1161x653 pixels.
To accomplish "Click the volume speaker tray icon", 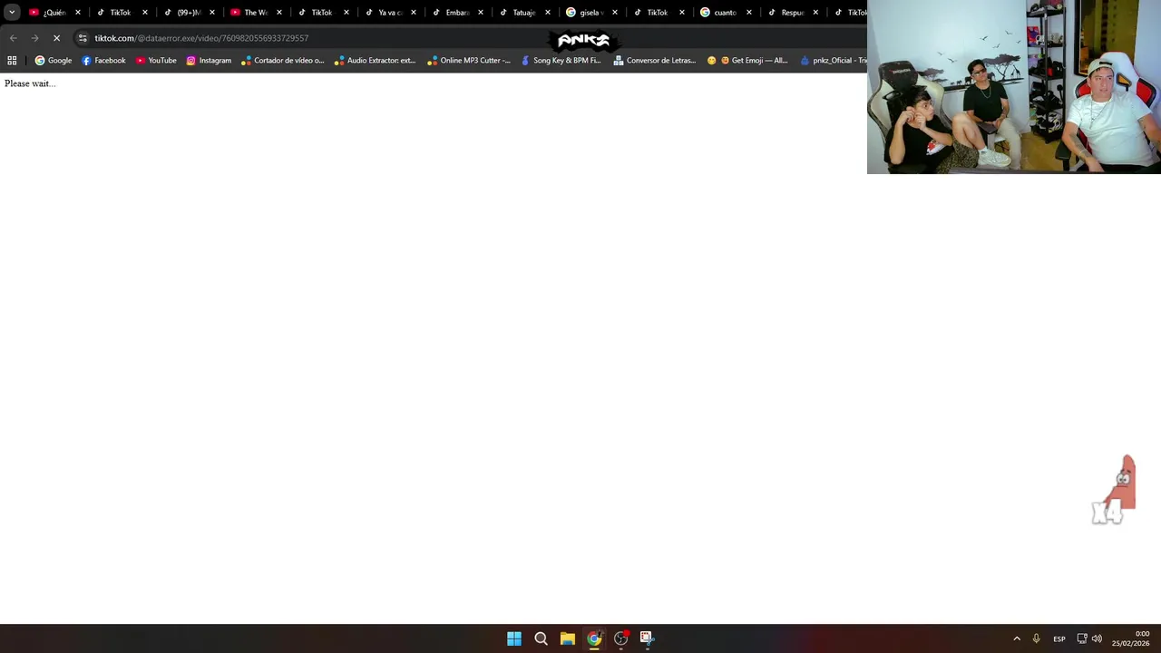I will click(1097, 638).
